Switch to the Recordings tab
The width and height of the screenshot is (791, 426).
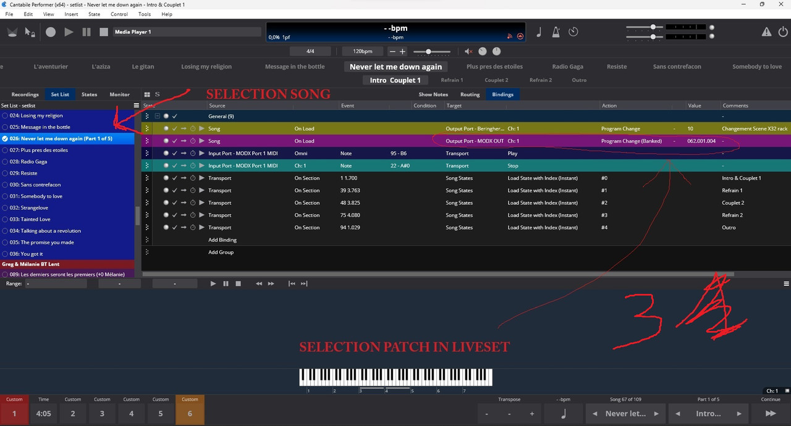click(25, 94)
